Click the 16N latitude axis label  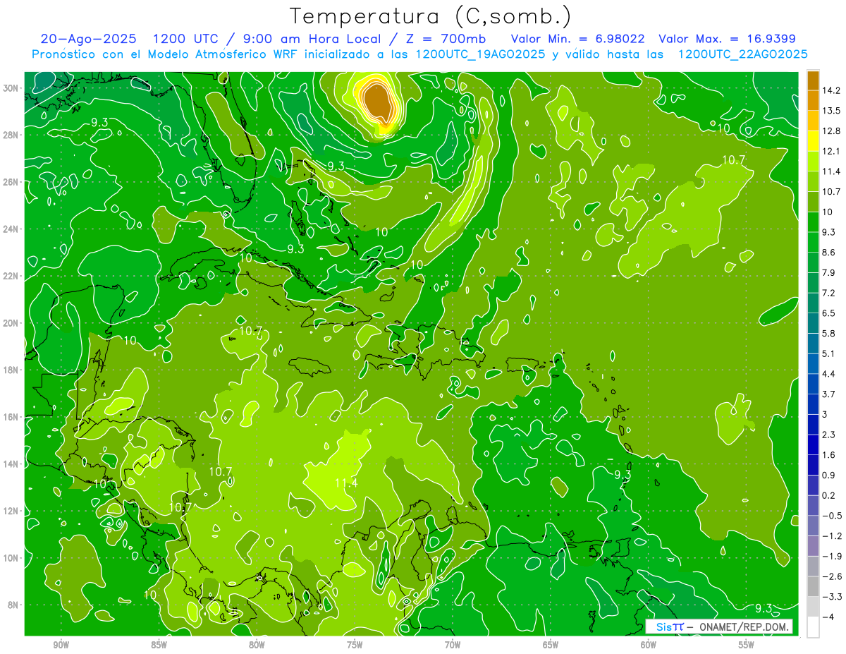pyautogui.click(x=11, y=417)
